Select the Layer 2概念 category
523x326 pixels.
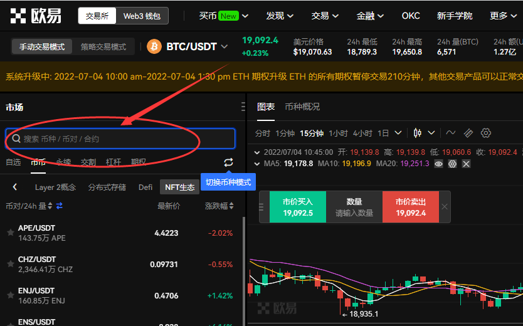(x=55, y=187)
